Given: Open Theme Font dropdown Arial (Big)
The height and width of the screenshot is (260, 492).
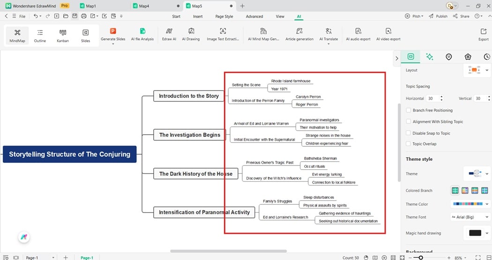Looking at the screenshot, I should [x=470, y=217].
